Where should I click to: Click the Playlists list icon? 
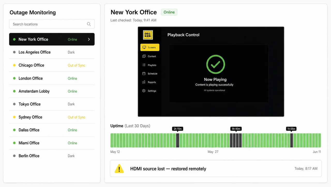(x=144, y=65)
